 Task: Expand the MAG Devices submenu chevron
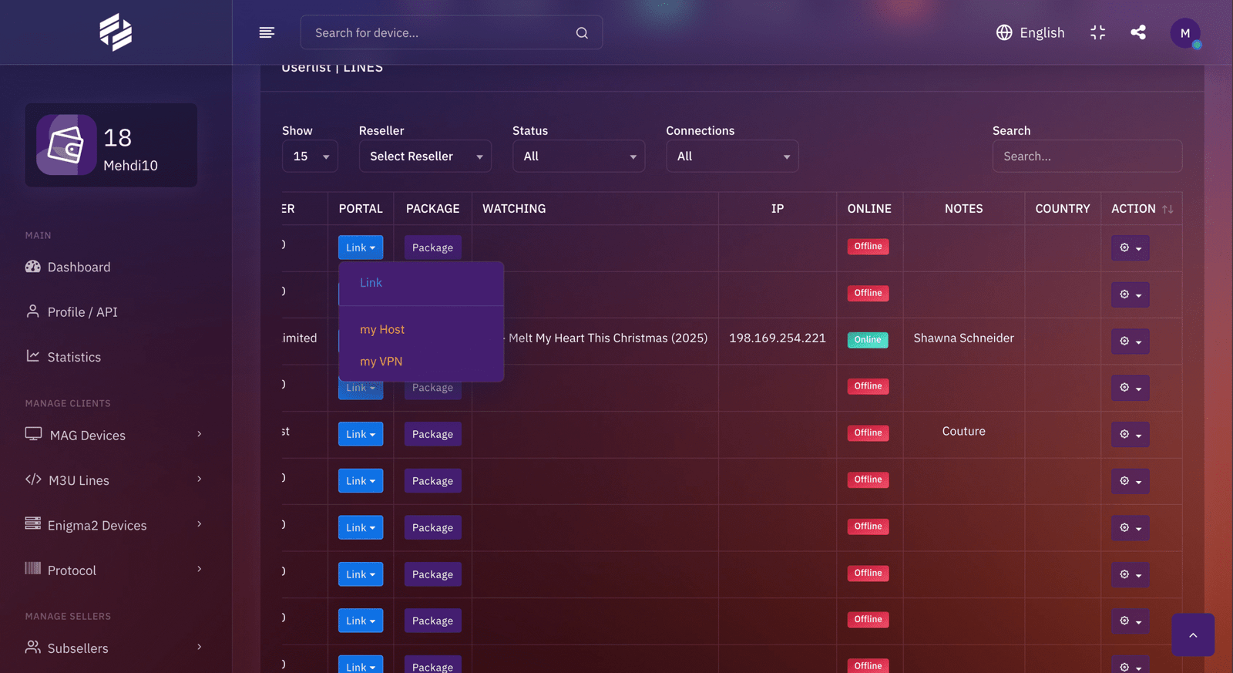(x=200, y=434)
